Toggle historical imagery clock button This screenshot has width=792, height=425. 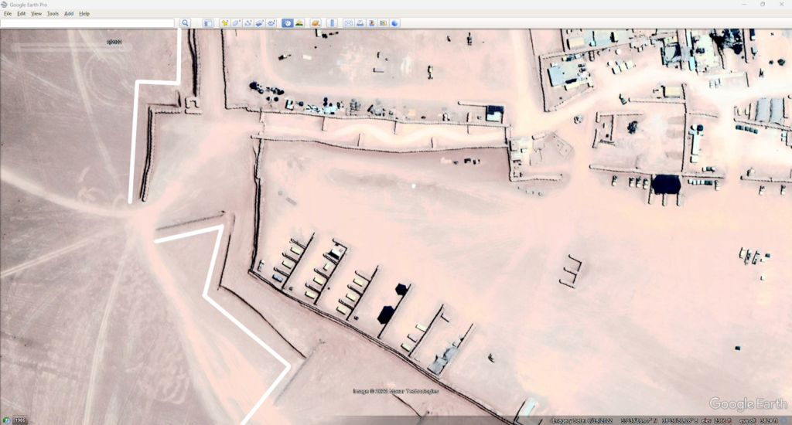pos(288,23)
